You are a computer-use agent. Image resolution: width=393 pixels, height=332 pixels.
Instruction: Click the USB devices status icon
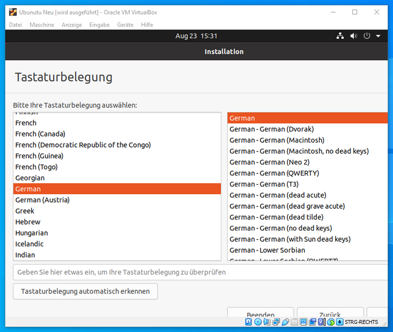285,322
